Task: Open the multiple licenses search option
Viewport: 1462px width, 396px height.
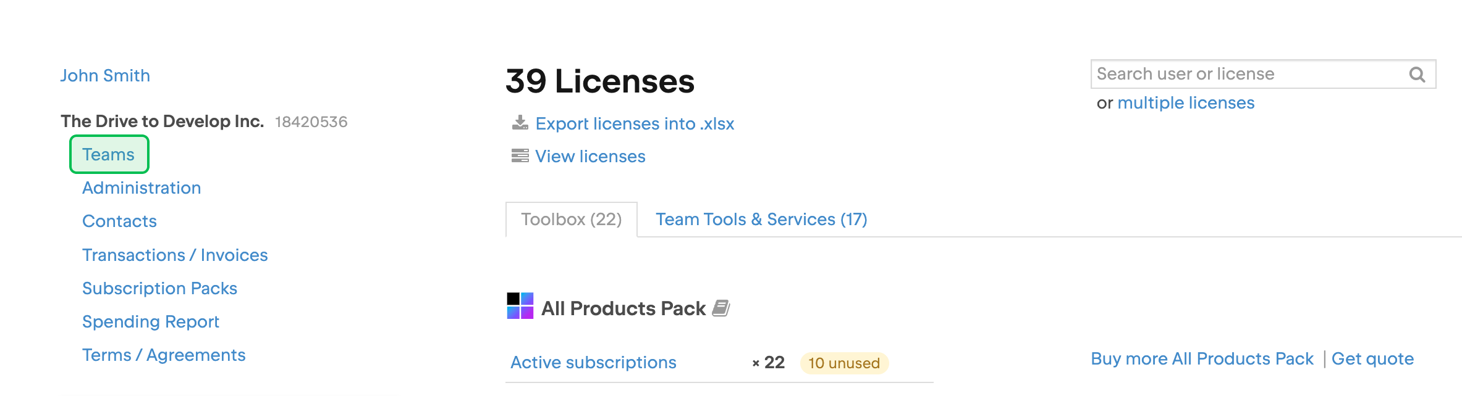Action: point(1186,102)
